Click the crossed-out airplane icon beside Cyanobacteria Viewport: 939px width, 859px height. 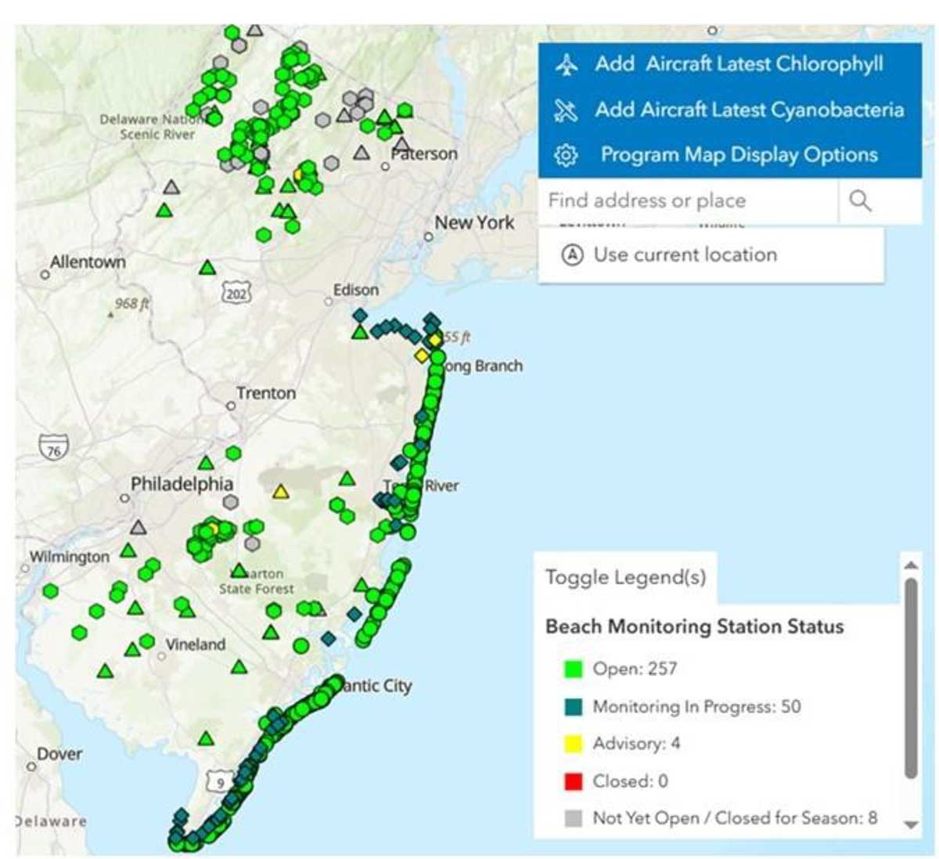(x=566, y=110)
